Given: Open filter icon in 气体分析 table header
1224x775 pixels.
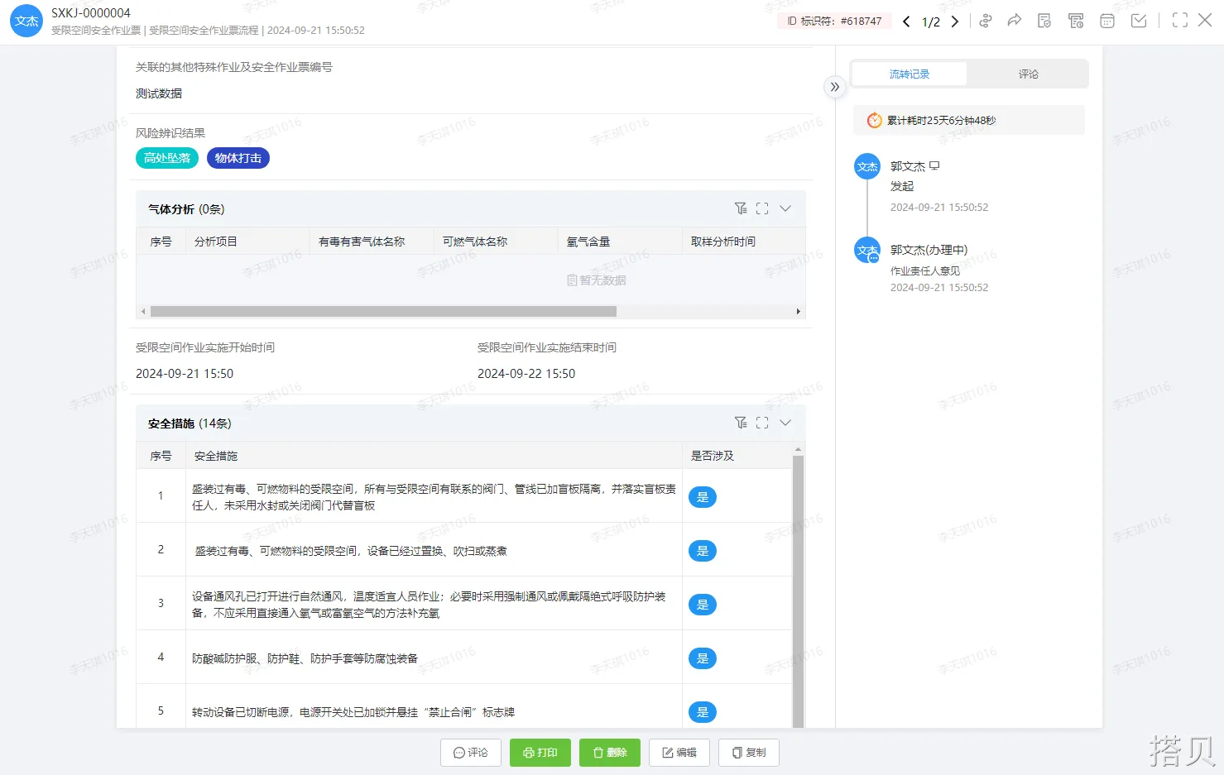Looking at the screenshot, I should 741,208.
